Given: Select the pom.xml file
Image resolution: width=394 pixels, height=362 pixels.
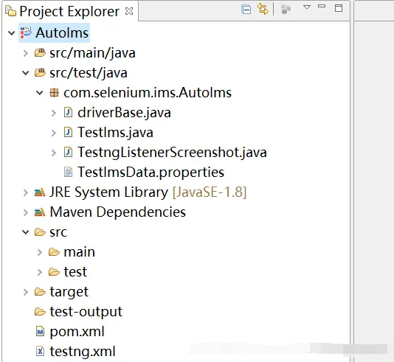Looking at the screenshot, I should pyautogui.click(x=77, y=332).
